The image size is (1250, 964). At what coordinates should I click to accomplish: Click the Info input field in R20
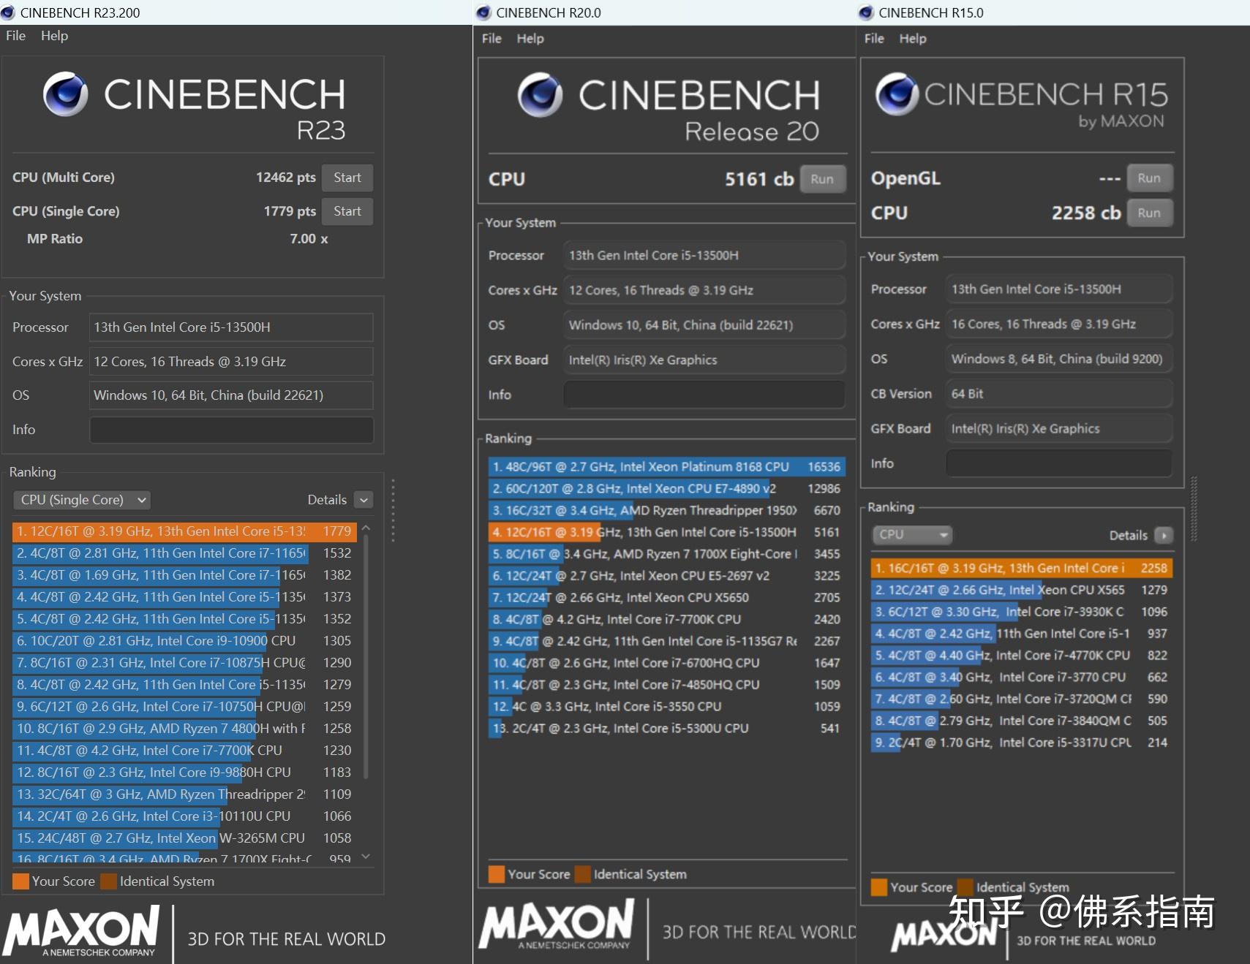point(704,395)
